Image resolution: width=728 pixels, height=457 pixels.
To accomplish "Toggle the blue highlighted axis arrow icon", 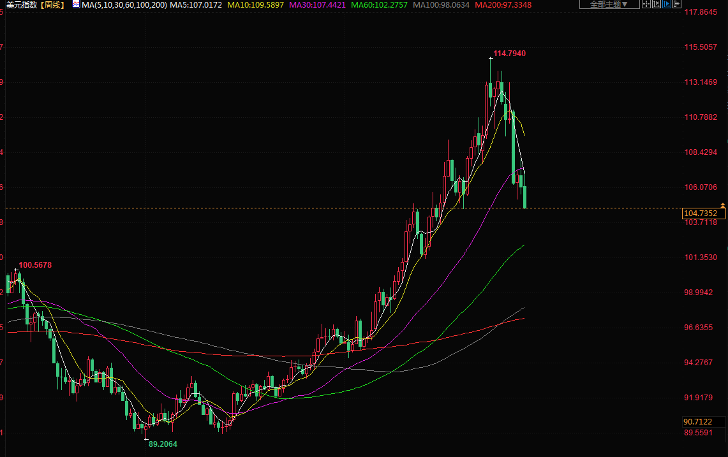I will (x=667, y=4).
